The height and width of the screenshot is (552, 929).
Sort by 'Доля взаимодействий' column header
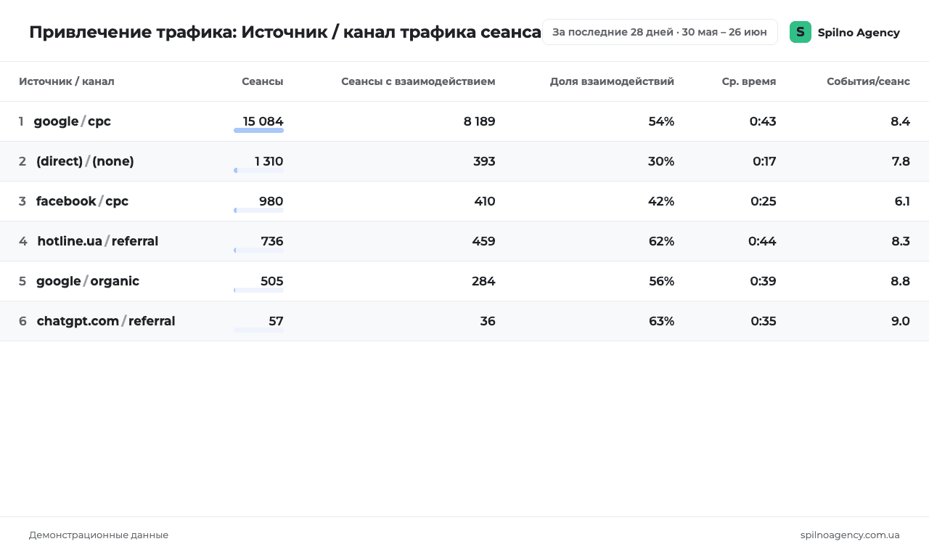tap(612, 81)
